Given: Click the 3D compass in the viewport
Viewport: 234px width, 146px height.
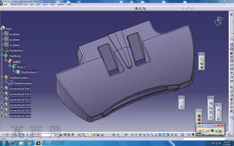Looking at the screenshot, I should (x=218, y=21).
